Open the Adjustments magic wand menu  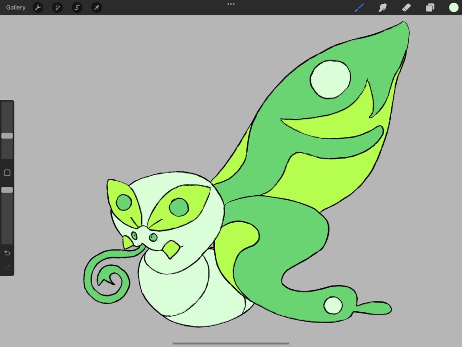[x=57, y=7]
